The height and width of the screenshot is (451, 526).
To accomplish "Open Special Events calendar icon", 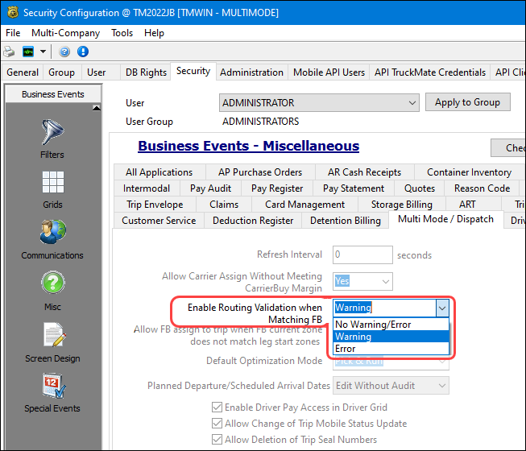I will [x=52, y=392].
